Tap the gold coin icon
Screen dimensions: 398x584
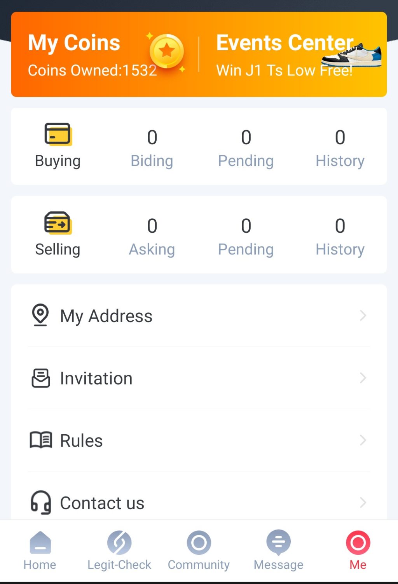click(167, 51)
